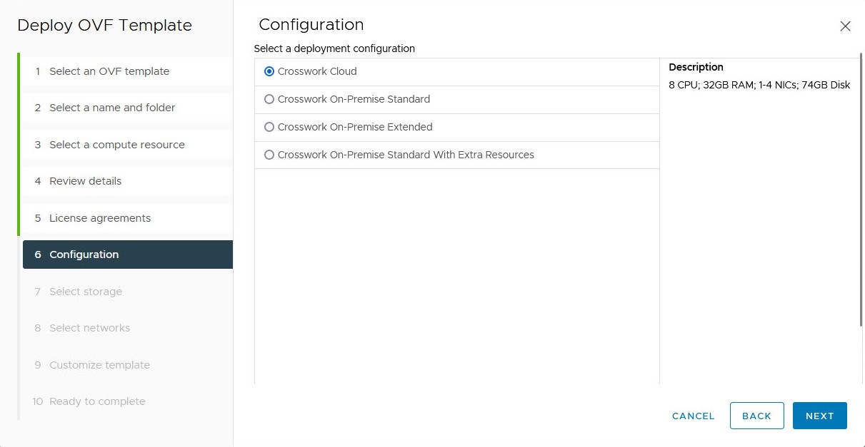
Task: Click step 7 Select storage
Action: click(128, 292)
